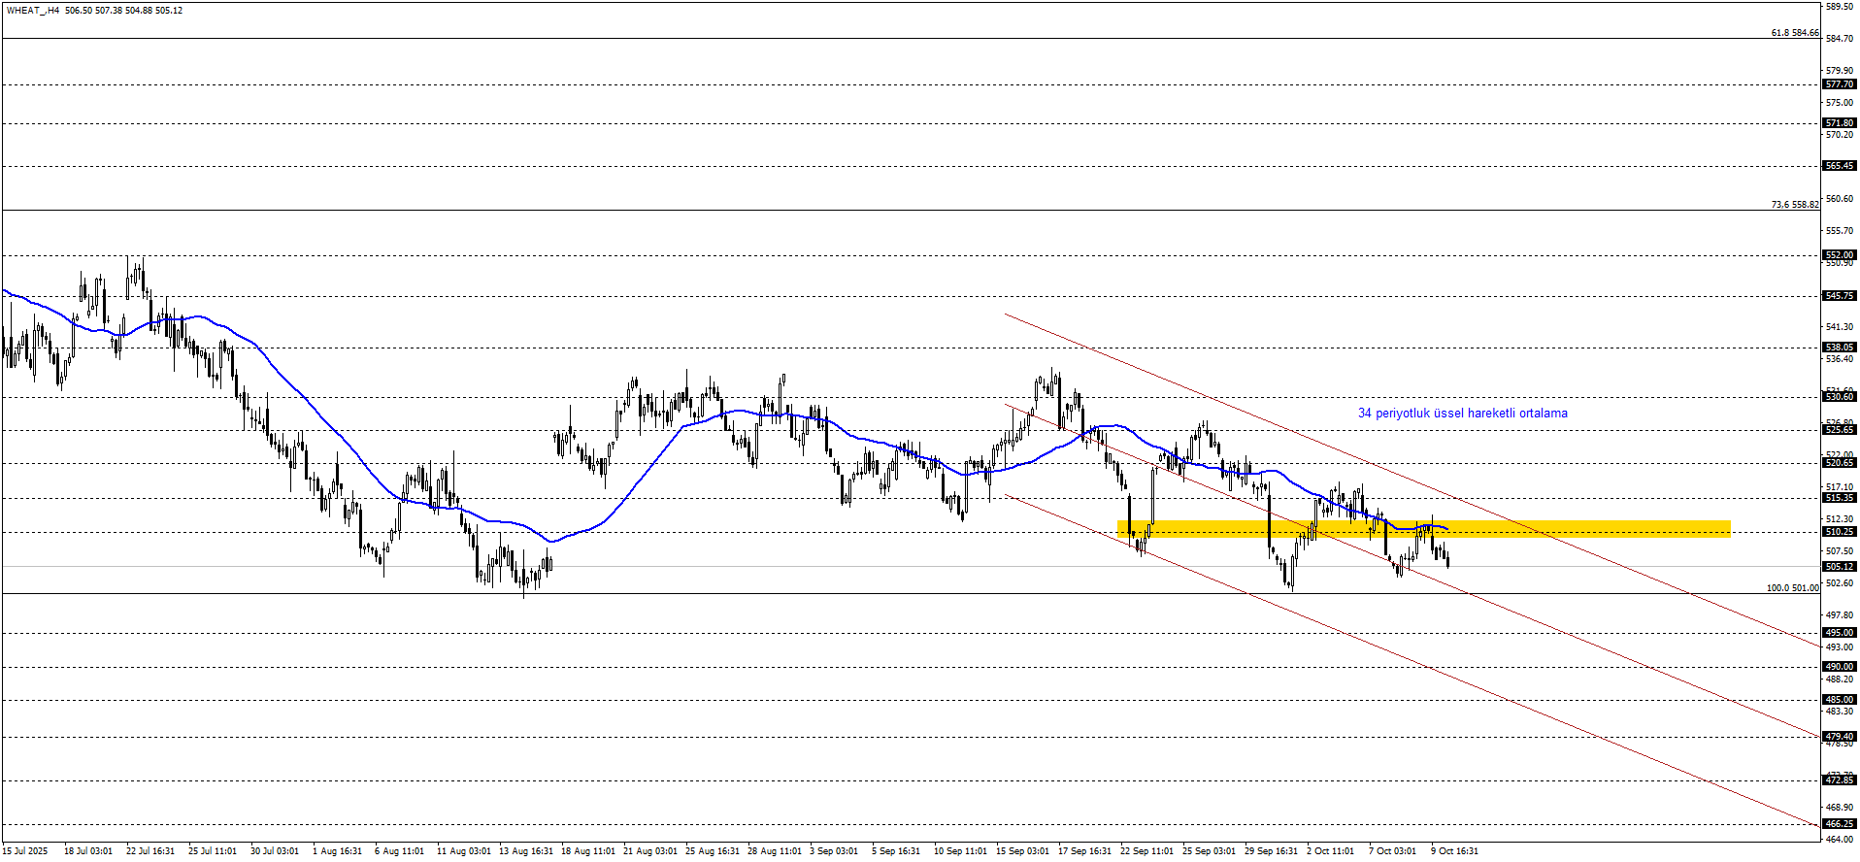Click the 530.60 price level tag
Viewport: 1860px width, 862px height.
point(1840,397)
